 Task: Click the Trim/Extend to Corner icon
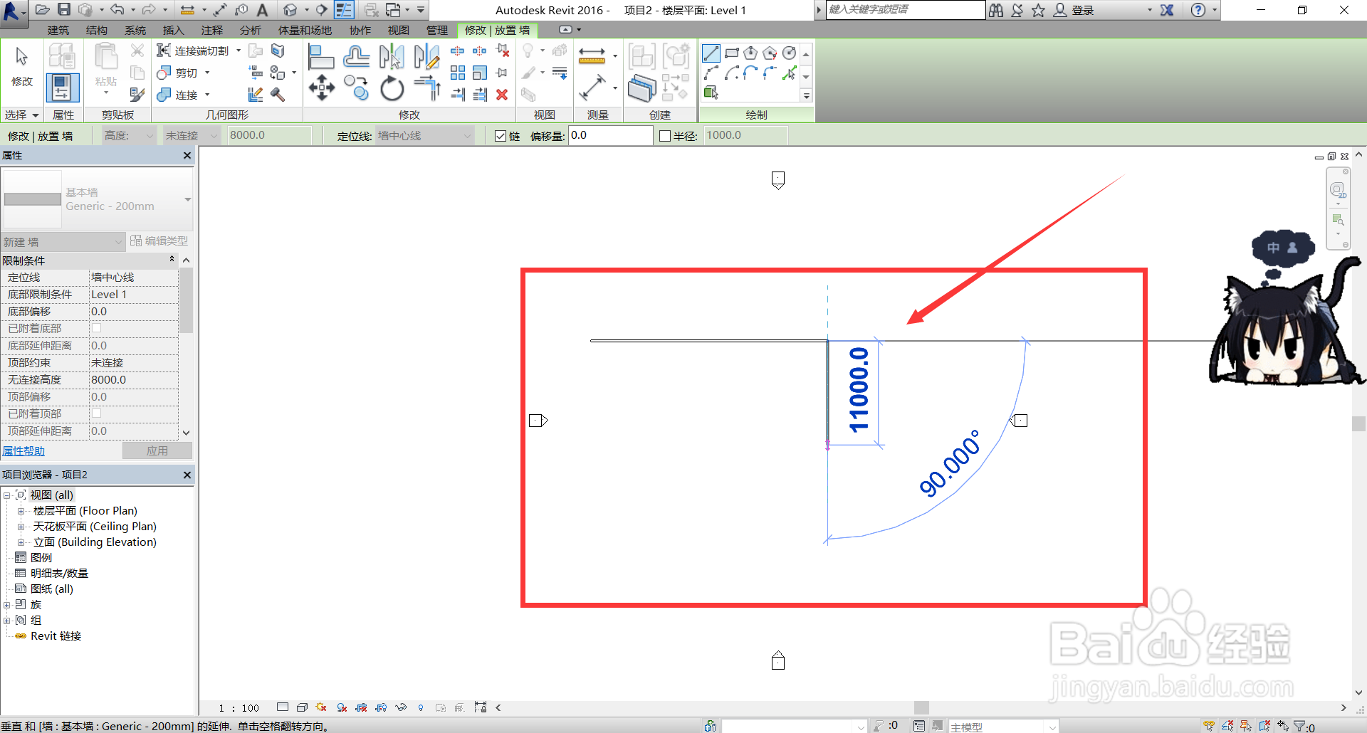coord(427,88)
